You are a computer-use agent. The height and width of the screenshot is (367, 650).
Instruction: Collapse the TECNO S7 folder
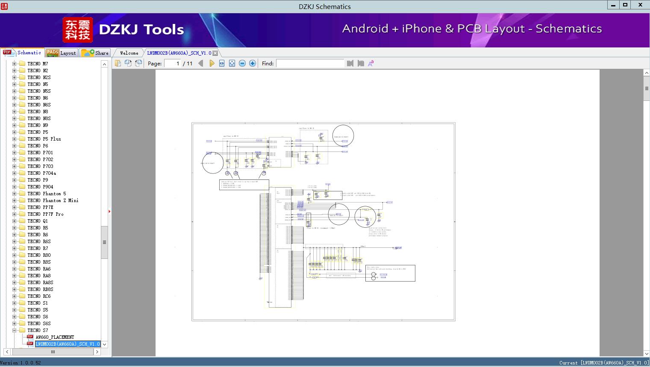tap(14, 330)
